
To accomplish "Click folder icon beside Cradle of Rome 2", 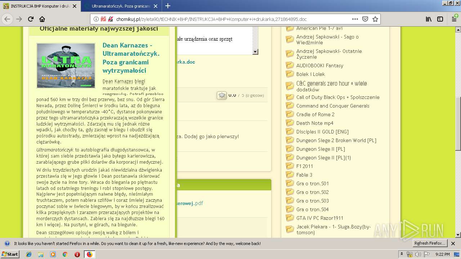I will coord(290,114).
